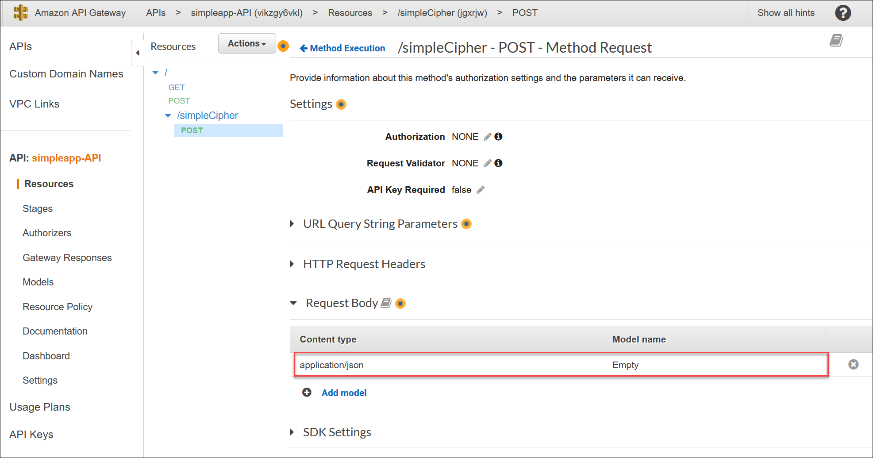The height and width of the screenshot is (458, 873).
Task: Open VPC Links
Action: (35, 104)
